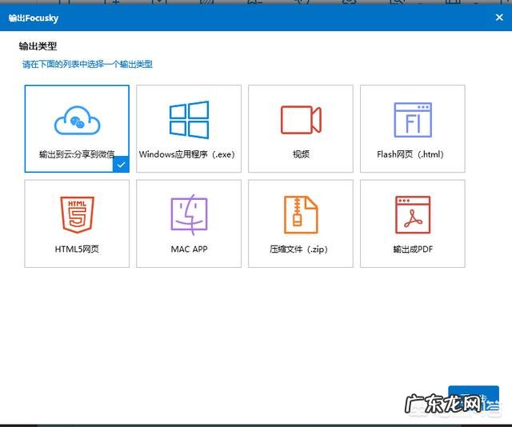This screenshot has height=427, width=512.
Task: Choose the Windows logo export icon
Action: click(x=189, y=120)
